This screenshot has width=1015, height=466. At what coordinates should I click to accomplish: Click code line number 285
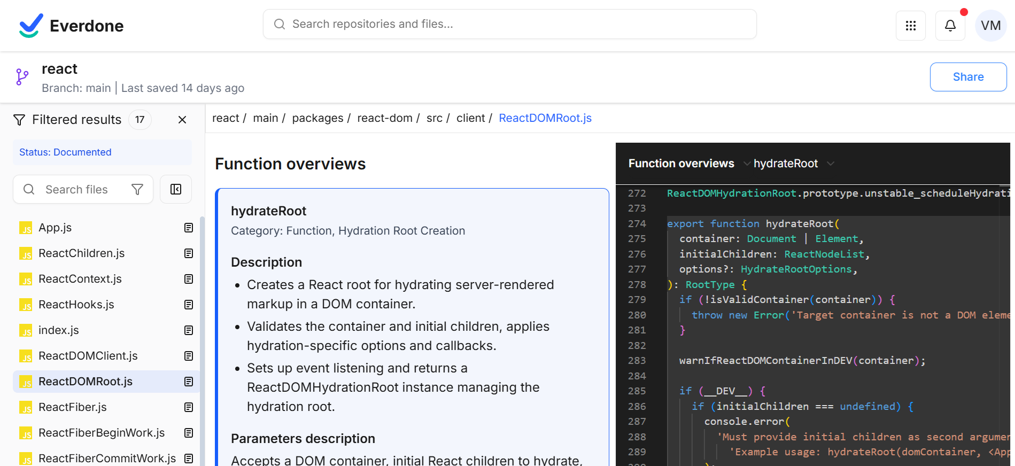(637, 391)
